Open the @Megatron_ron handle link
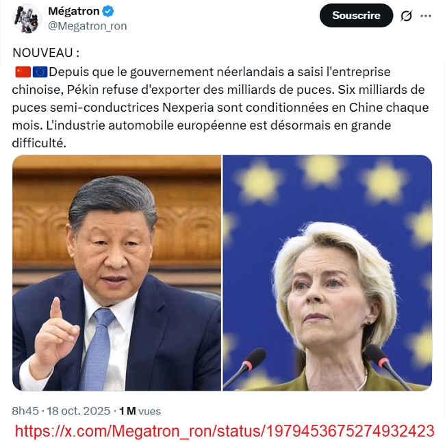 pyautogui.click(x=88, y=26)
